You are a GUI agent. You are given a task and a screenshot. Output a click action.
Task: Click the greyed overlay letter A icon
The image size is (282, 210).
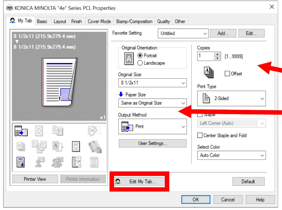pyautogui.click(x=58, y=147)
